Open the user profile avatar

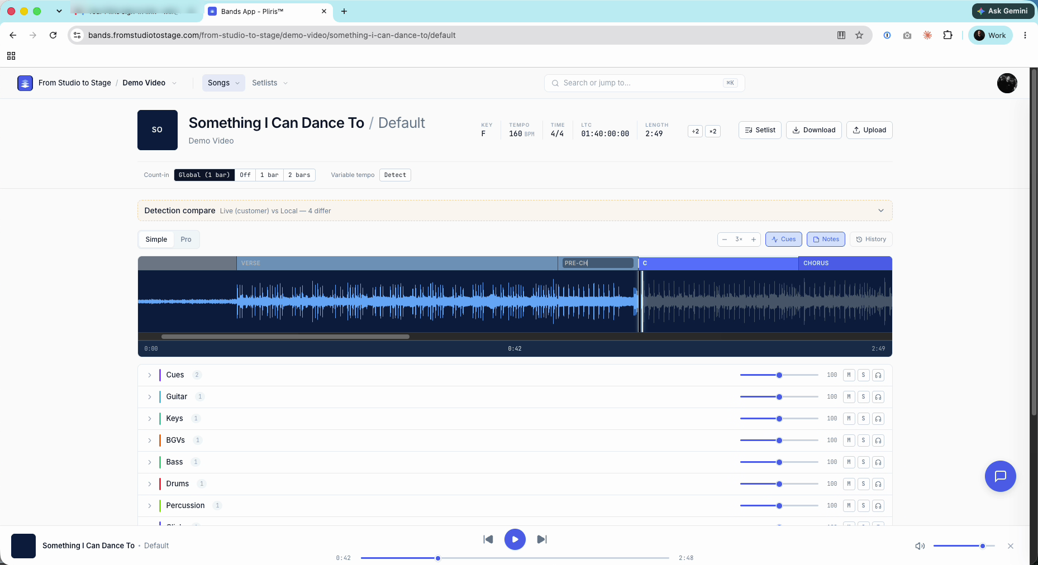pos(1007,83)
